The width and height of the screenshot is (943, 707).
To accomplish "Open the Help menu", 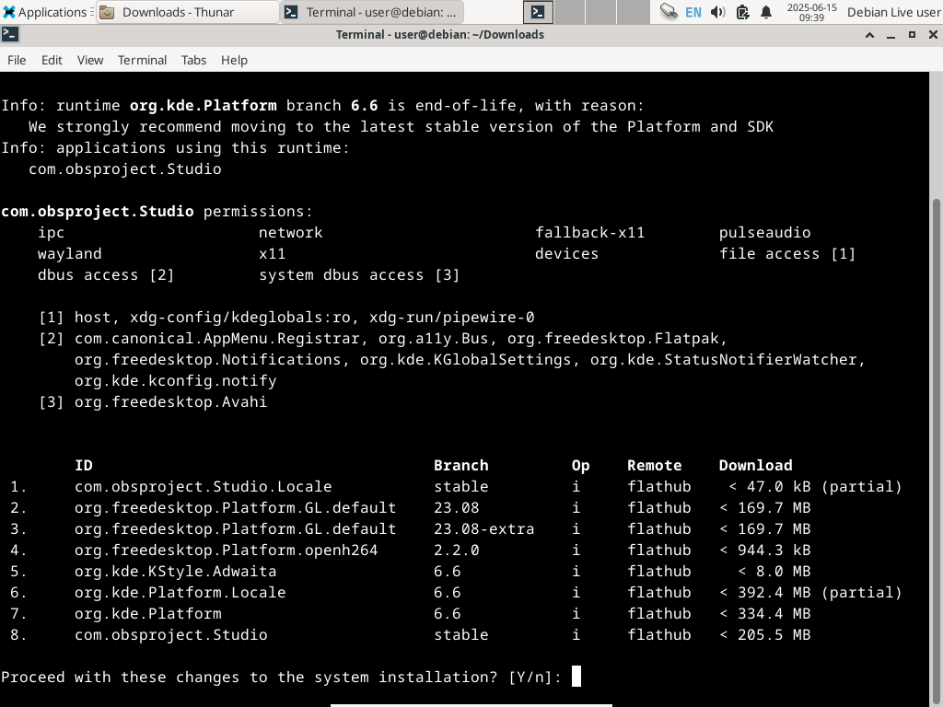I will (x=234, y=60).
